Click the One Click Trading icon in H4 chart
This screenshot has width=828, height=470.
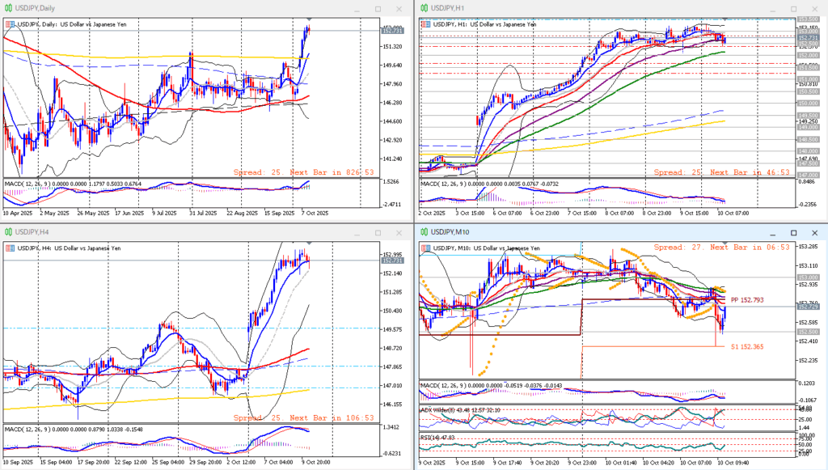(9, 247)
